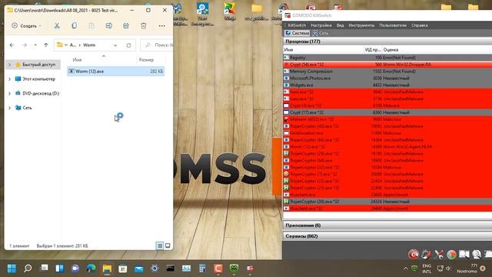
Task: Select TrojanCryptor (30).exe *32 gray row
Action: tap(387, 202)
